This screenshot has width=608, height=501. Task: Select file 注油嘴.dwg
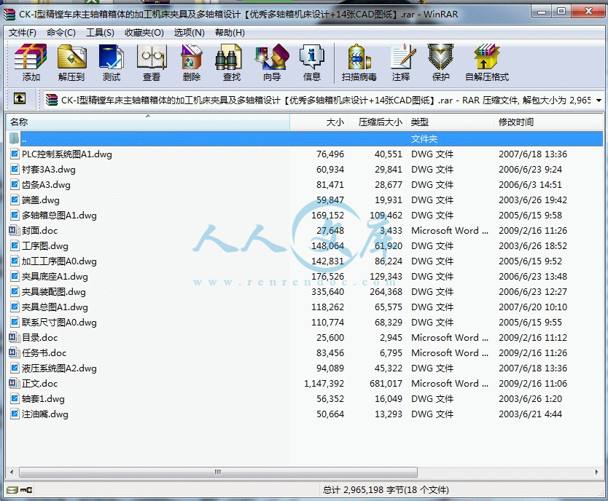click(x=45, y=414)
